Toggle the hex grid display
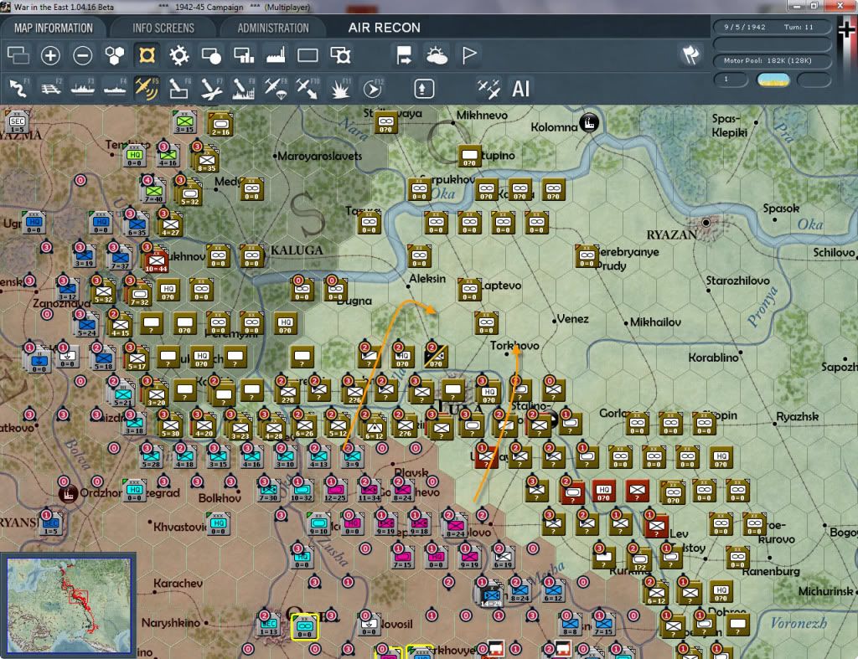Image resolution: width=858 pixels, height=659 pixels. 114,55
